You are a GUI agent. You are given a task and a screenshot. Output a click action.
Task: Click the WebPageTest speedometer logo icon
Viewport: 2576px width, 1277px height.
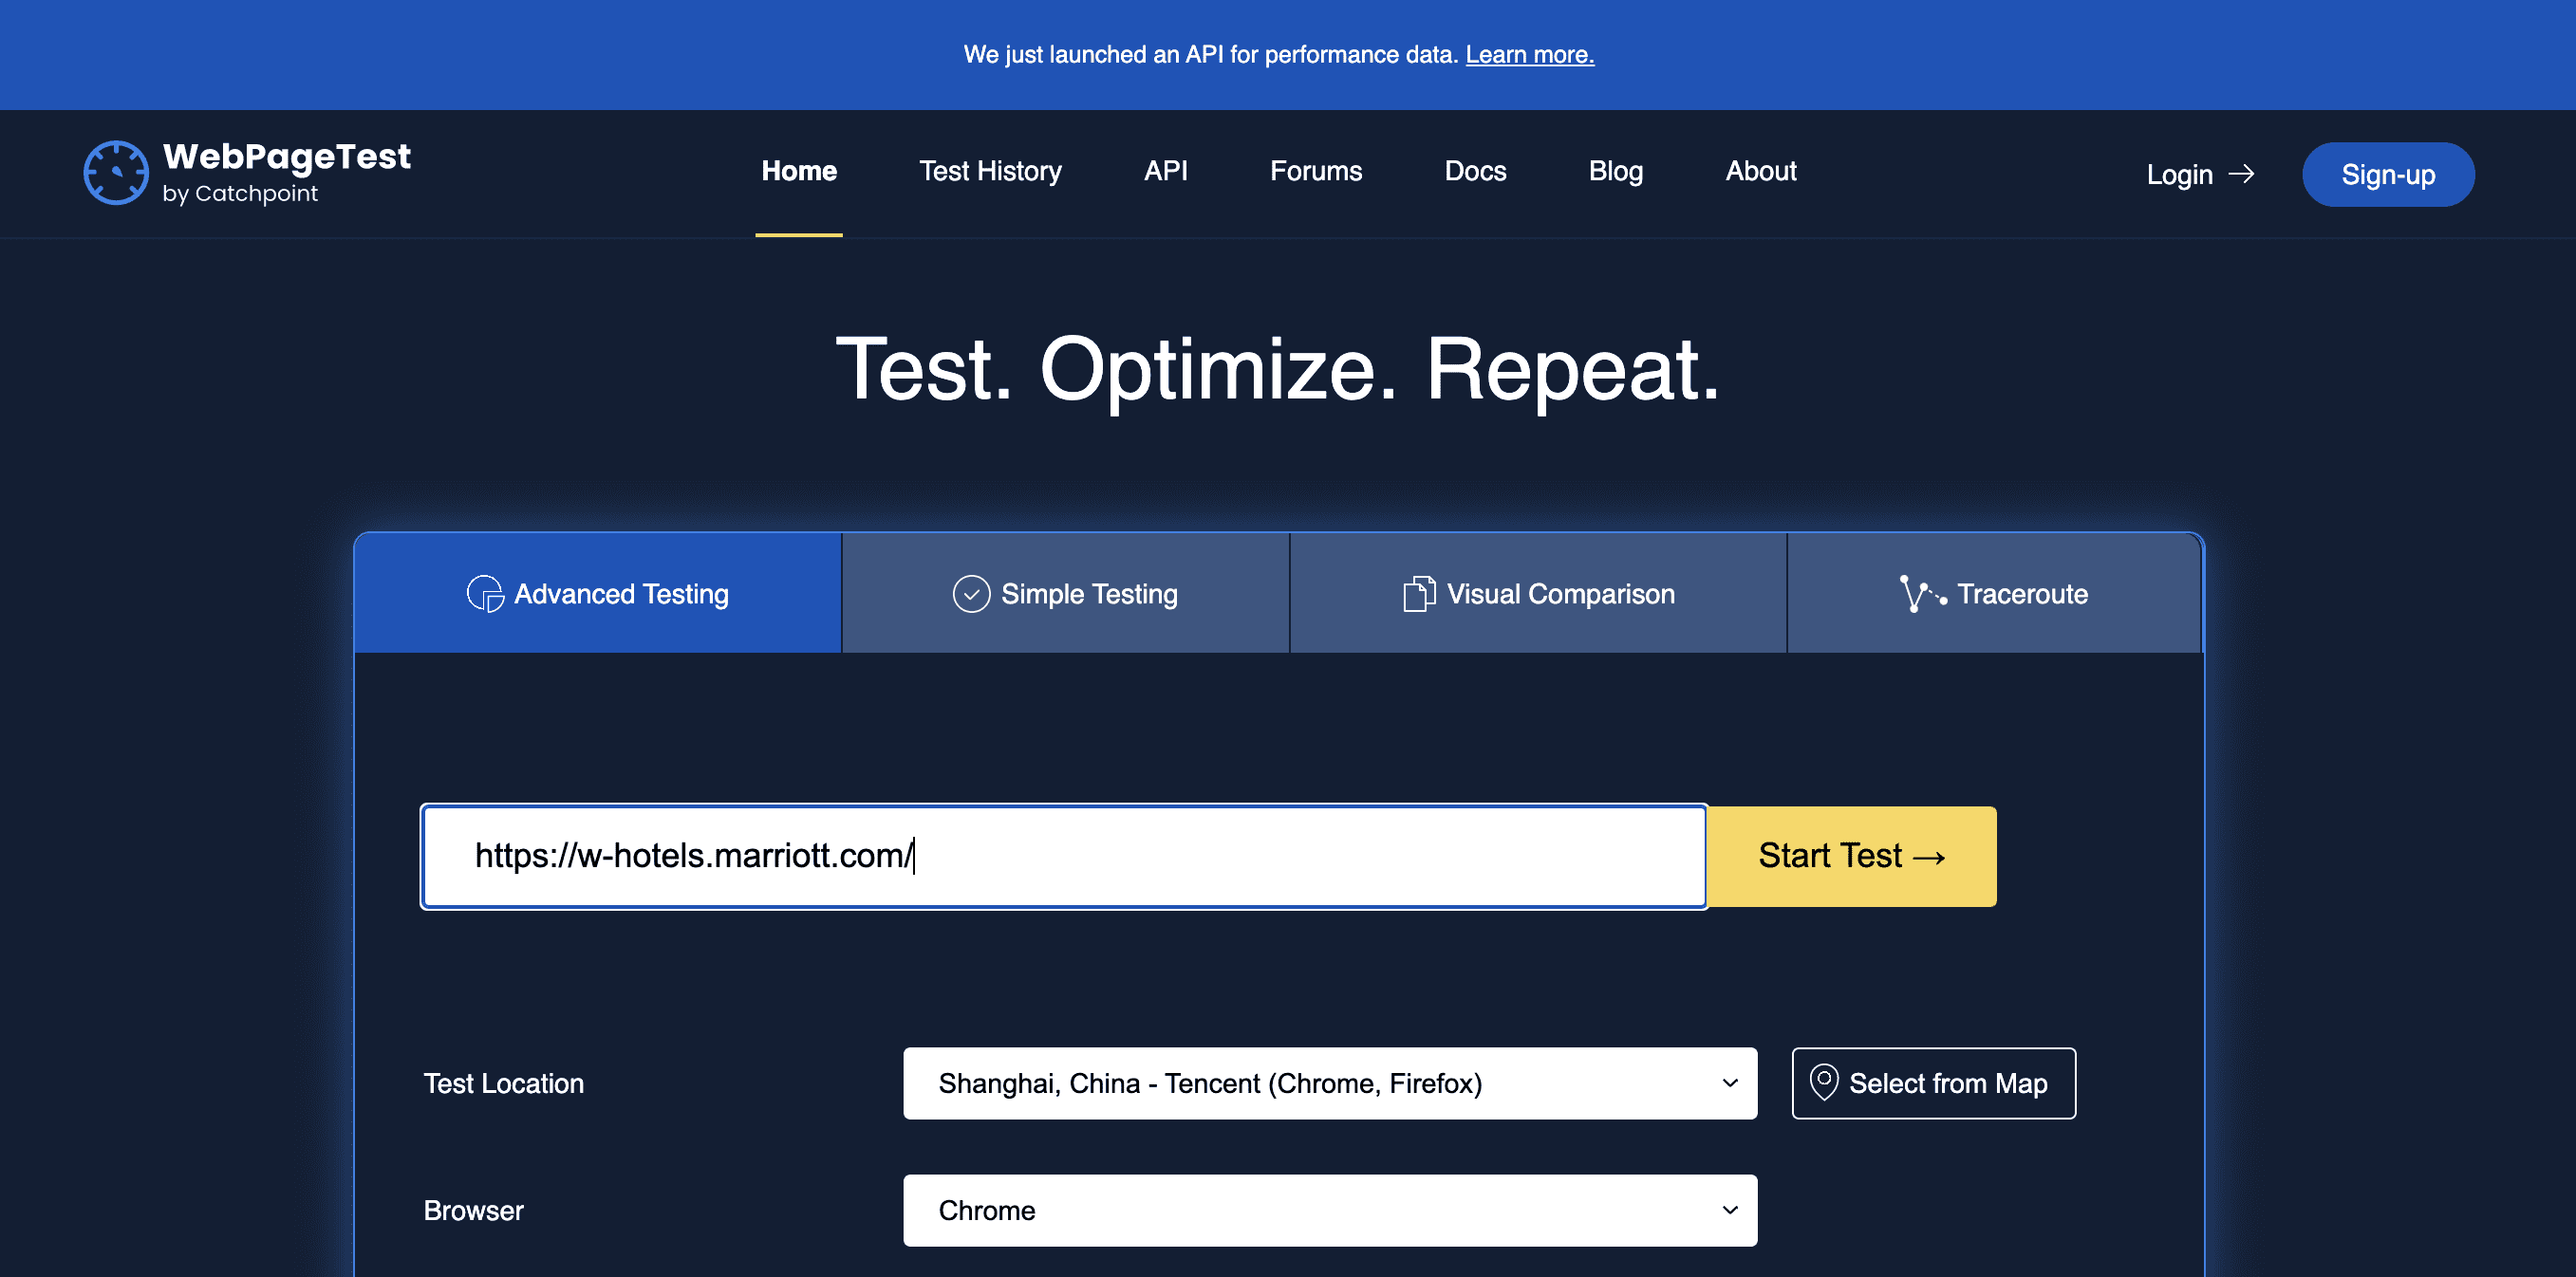(x=116, y=173)
